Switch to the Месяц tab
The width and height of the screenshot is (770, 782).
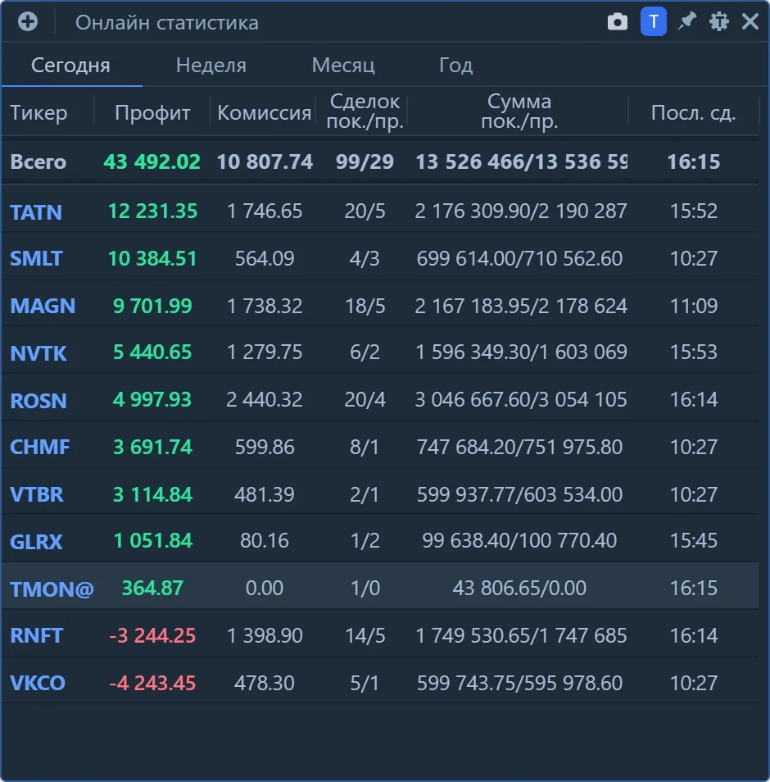[x=343, y=66]
